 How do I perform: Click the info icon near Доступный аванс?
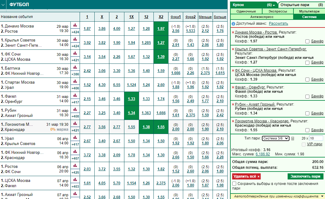(233, 24)
